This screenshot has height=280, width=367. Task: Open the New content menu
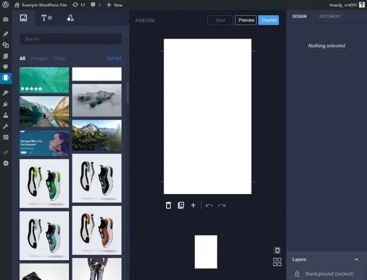115,5
